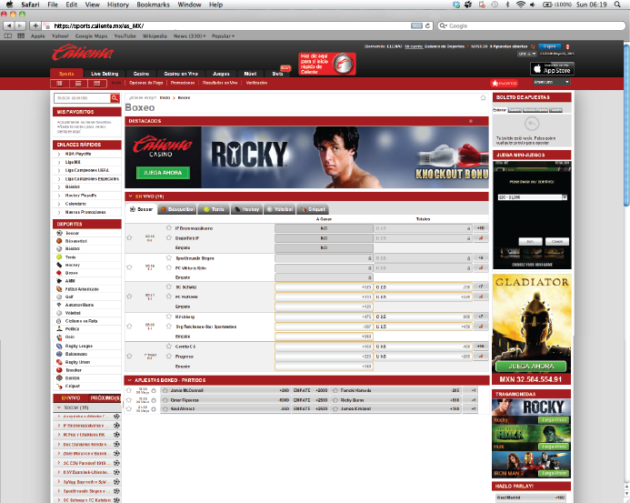The height and width of the screenshot is (503, 630).
Task: Click the Hockey icon in Deportes list
Action: click(x=59, y=265)
